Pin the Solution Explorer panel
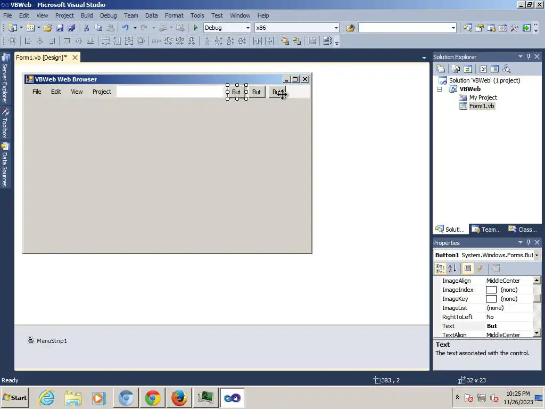This screenshot has height=409, width=545. click(x=529, y=56)
